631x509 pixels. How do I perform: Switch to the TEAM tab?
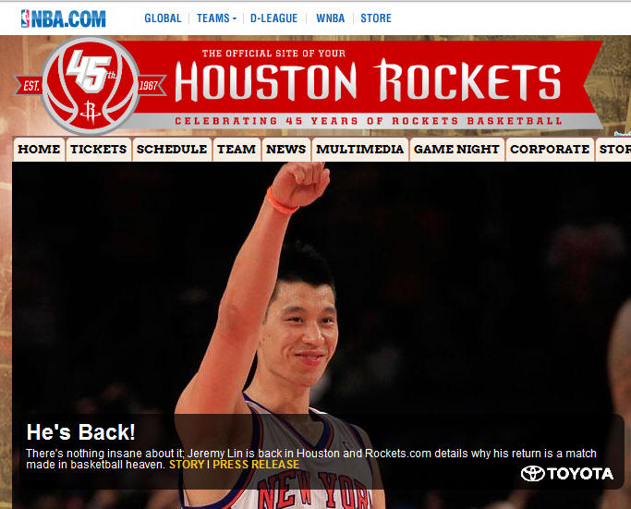[237, 150]
